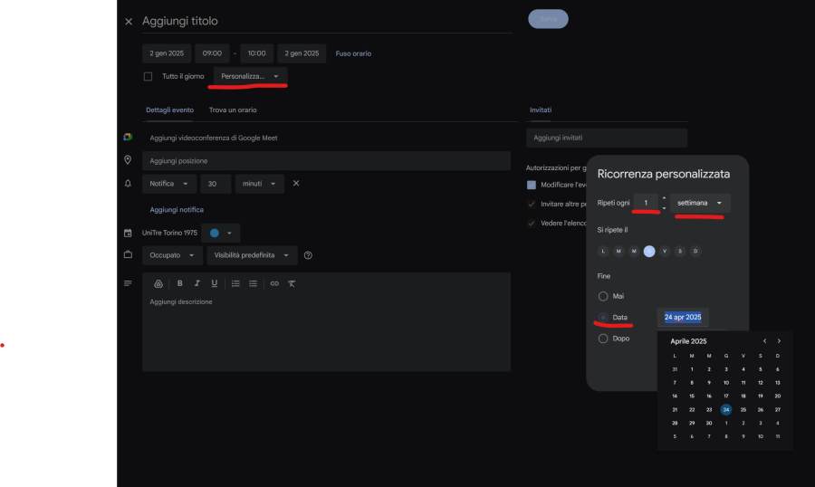The width and height of the screenshot is (815, 487).
Task: Open the 'settimana' repeat unit dropdown
Action: (700, 203)
